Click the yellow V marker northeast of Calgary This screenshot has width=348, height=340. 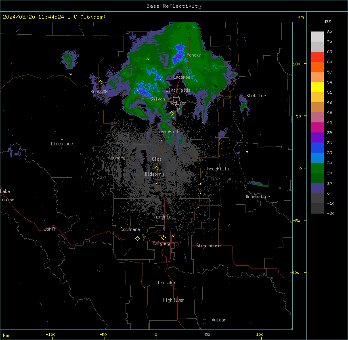[173, 236]
